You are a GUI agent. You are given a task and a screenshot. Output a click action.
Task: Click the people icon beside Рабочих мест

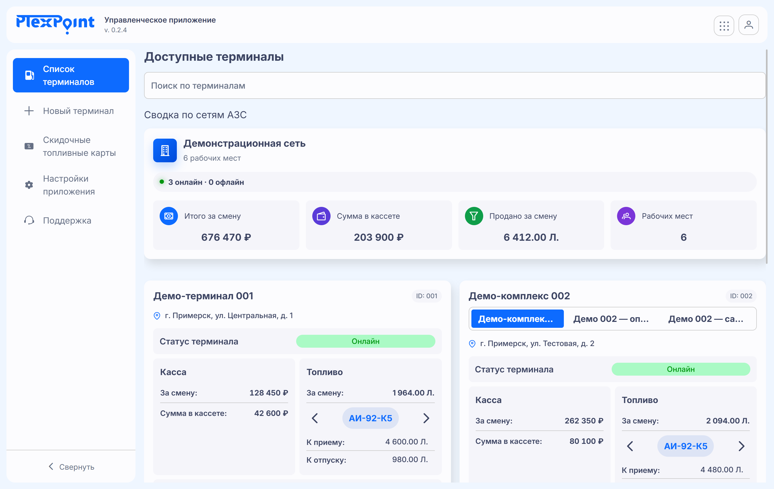626,216
